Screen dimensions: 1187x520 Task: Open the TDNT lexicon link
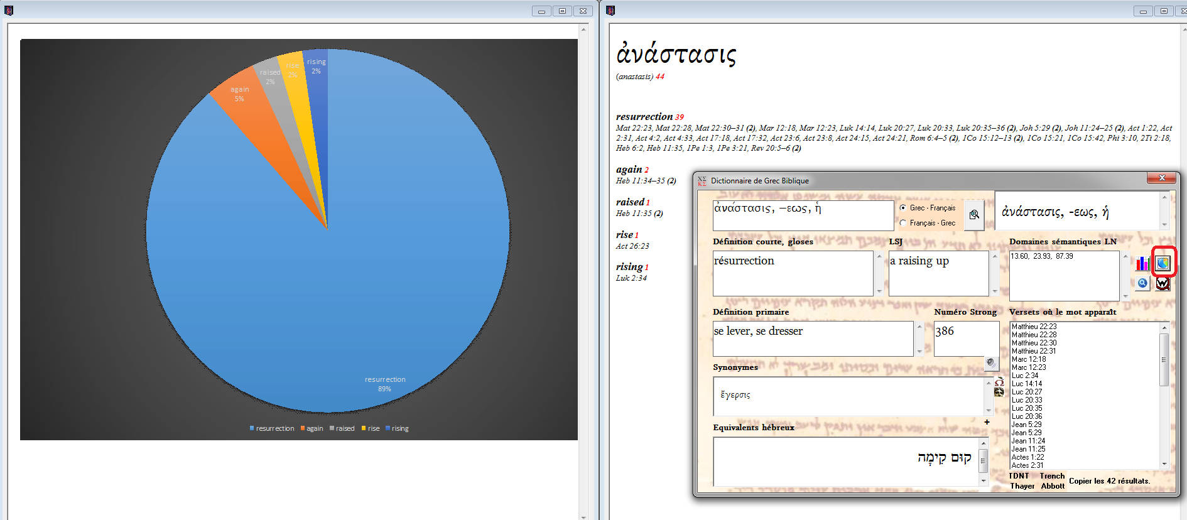pyautogui.click(x=1019, y=476)
